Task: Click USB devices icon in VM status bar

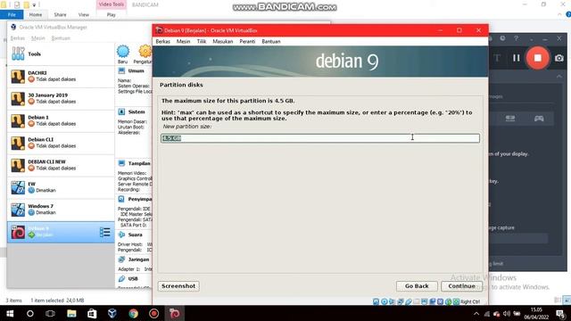Action: tap(408, 301)
